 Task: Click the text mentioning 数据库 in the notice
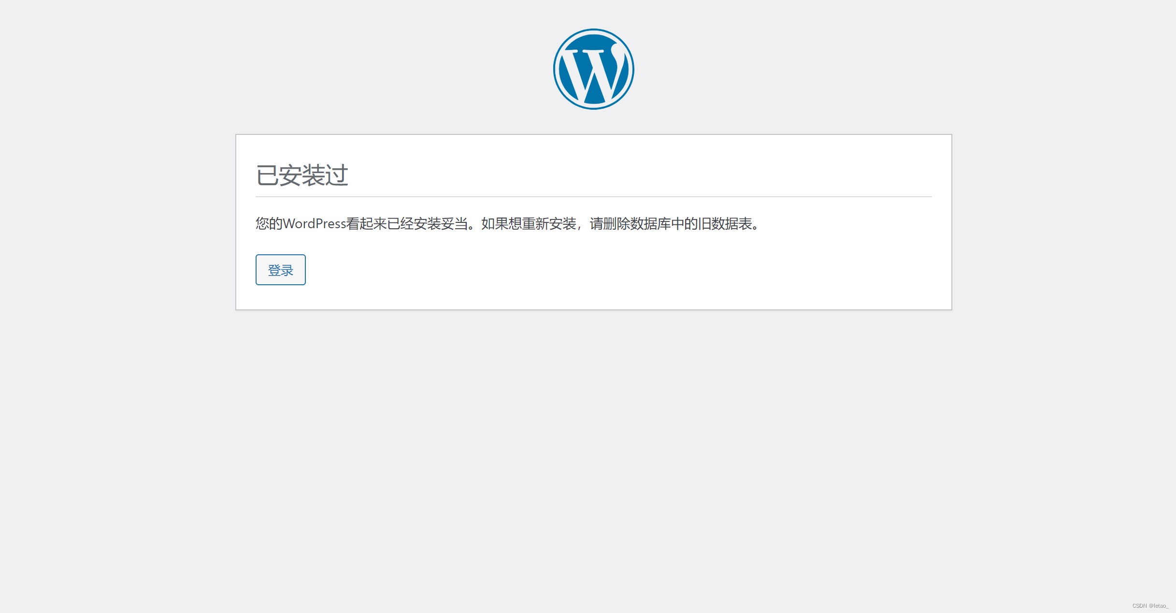pyautogui.click(x=672, y=224)
